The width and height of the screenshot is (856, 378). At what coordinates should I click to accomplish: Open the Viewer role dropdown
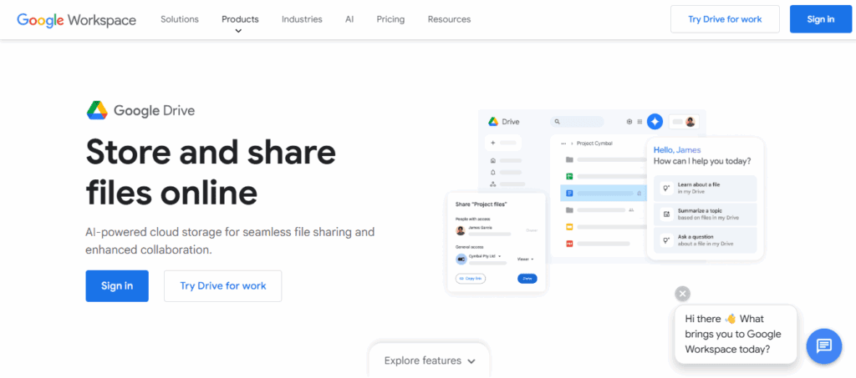pyautogui.click(x=525, y=260)
